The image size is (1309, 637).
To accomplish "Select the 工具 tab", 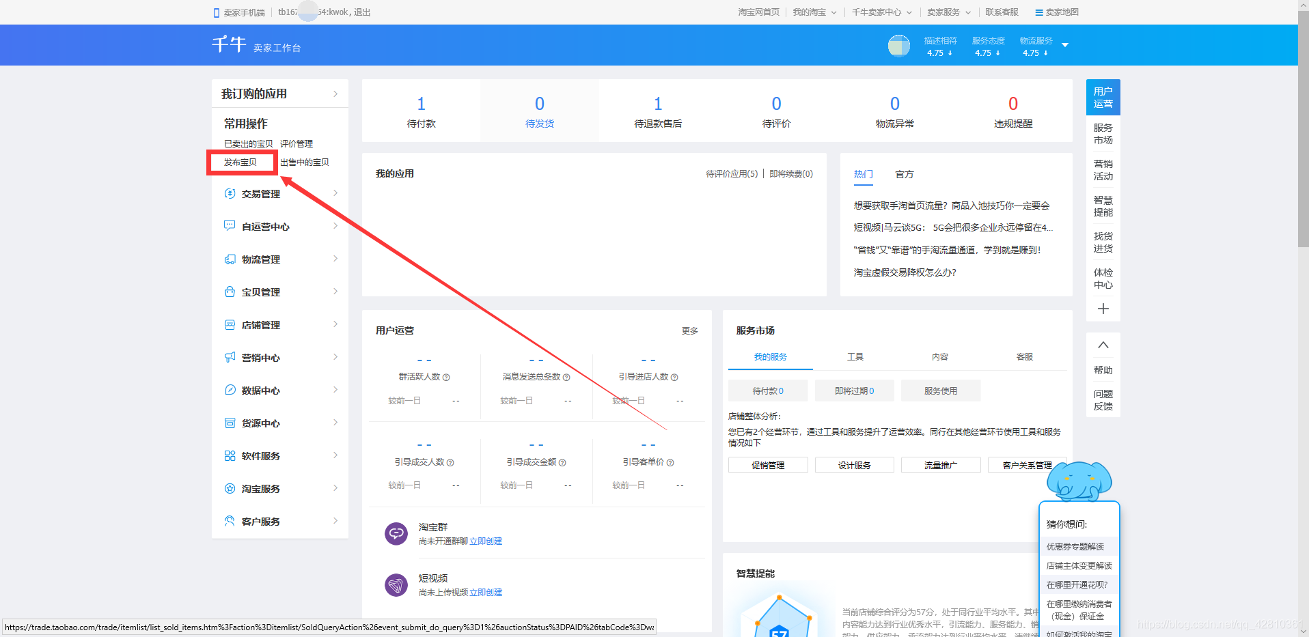I will tap(855, 357).
